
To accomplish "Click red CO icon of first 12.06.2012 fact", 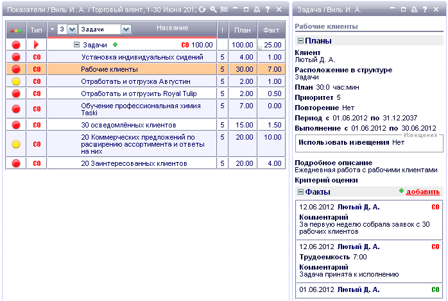I will point(435,207).
